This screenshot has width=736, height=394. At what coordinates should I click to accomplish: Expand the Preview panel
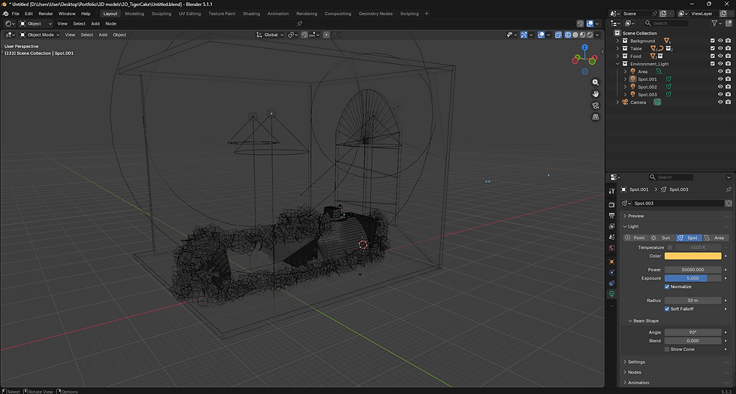675,216
